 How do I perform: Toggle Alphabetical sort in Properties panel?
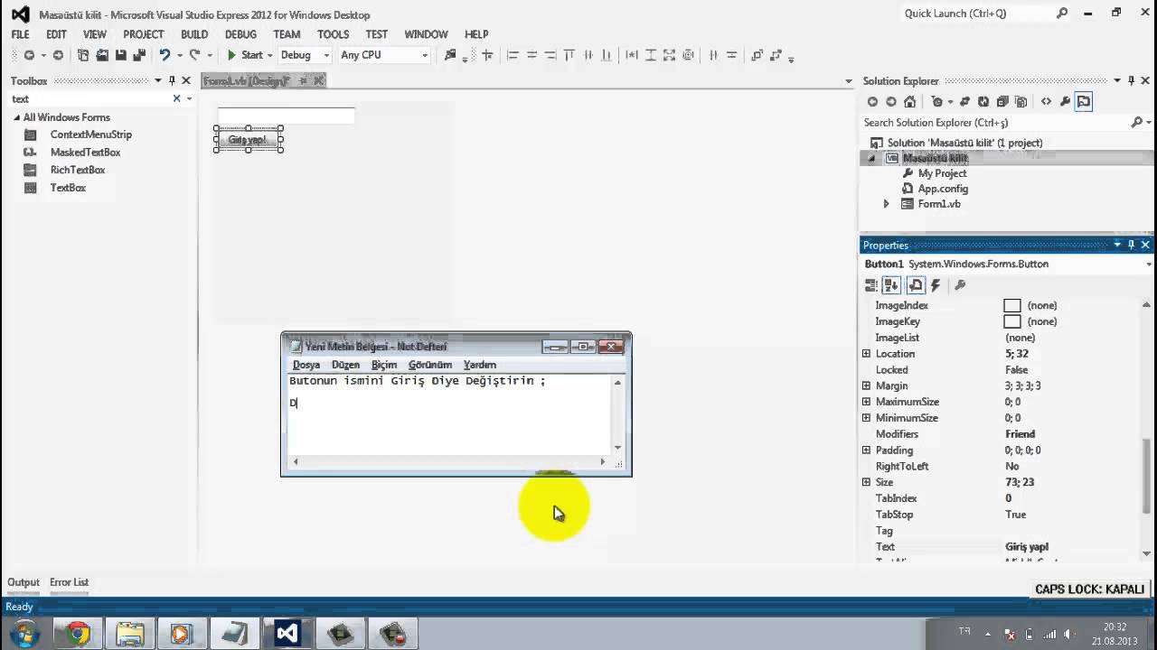point(891,285)
